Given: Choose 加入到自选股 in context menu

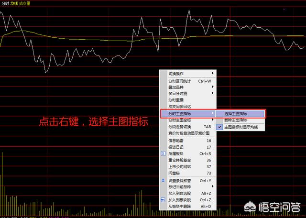Looking at the screenshot, I should click(188, 194).
